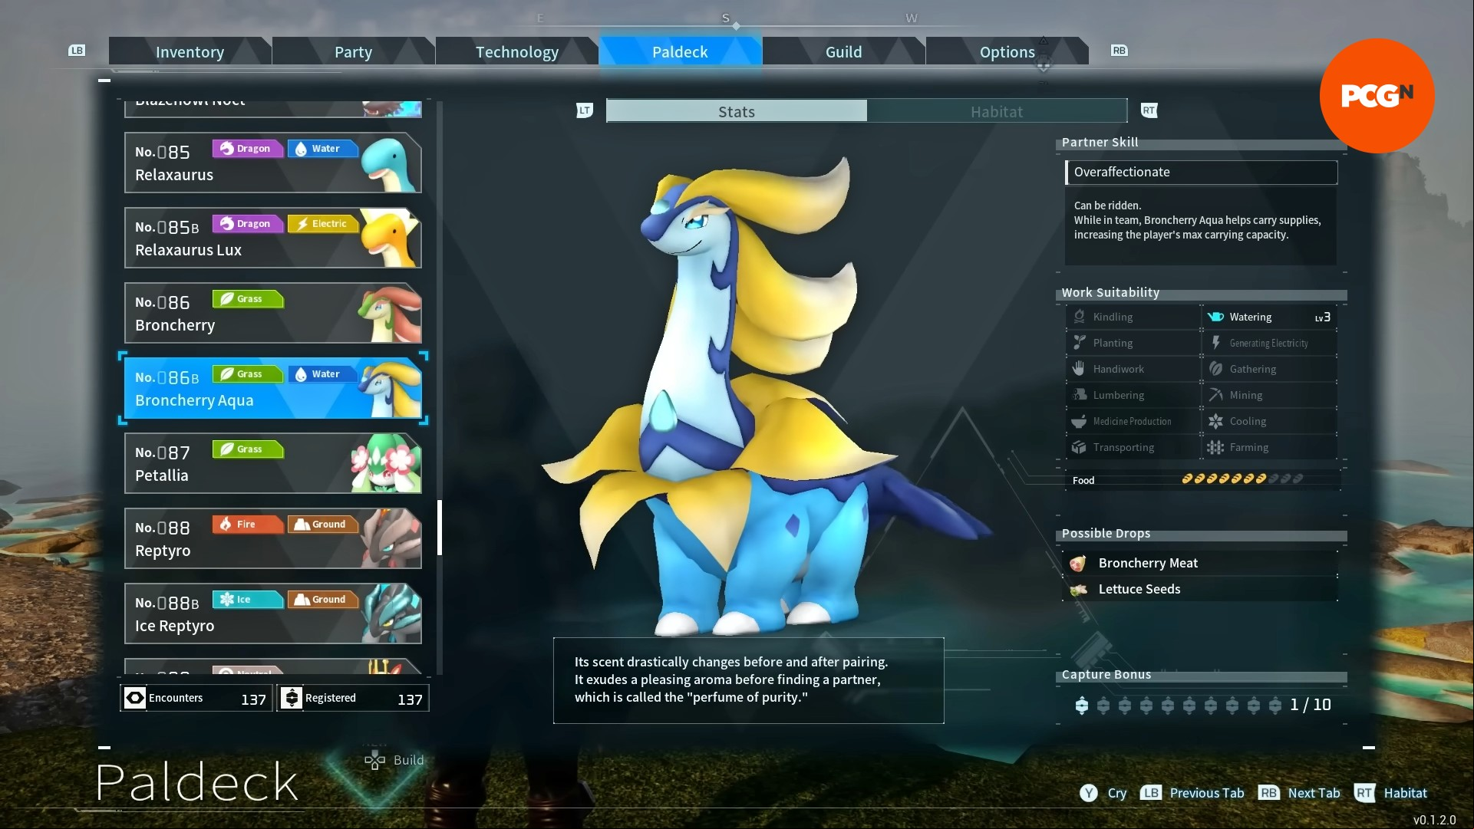Click Petallia portrait thumbnail
This screenshot has width=1474, height=829.
[386, 463]
